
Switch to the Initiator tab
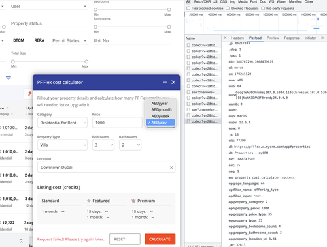click(310, 38)
